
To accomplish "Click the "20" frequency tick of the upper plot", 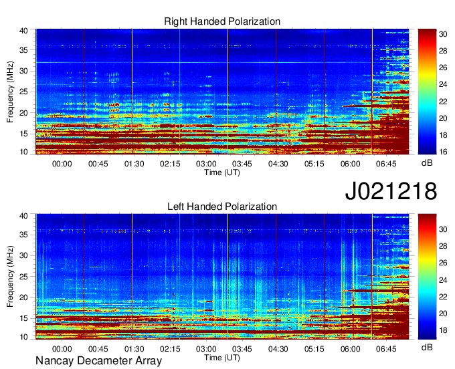I will 23,113.
